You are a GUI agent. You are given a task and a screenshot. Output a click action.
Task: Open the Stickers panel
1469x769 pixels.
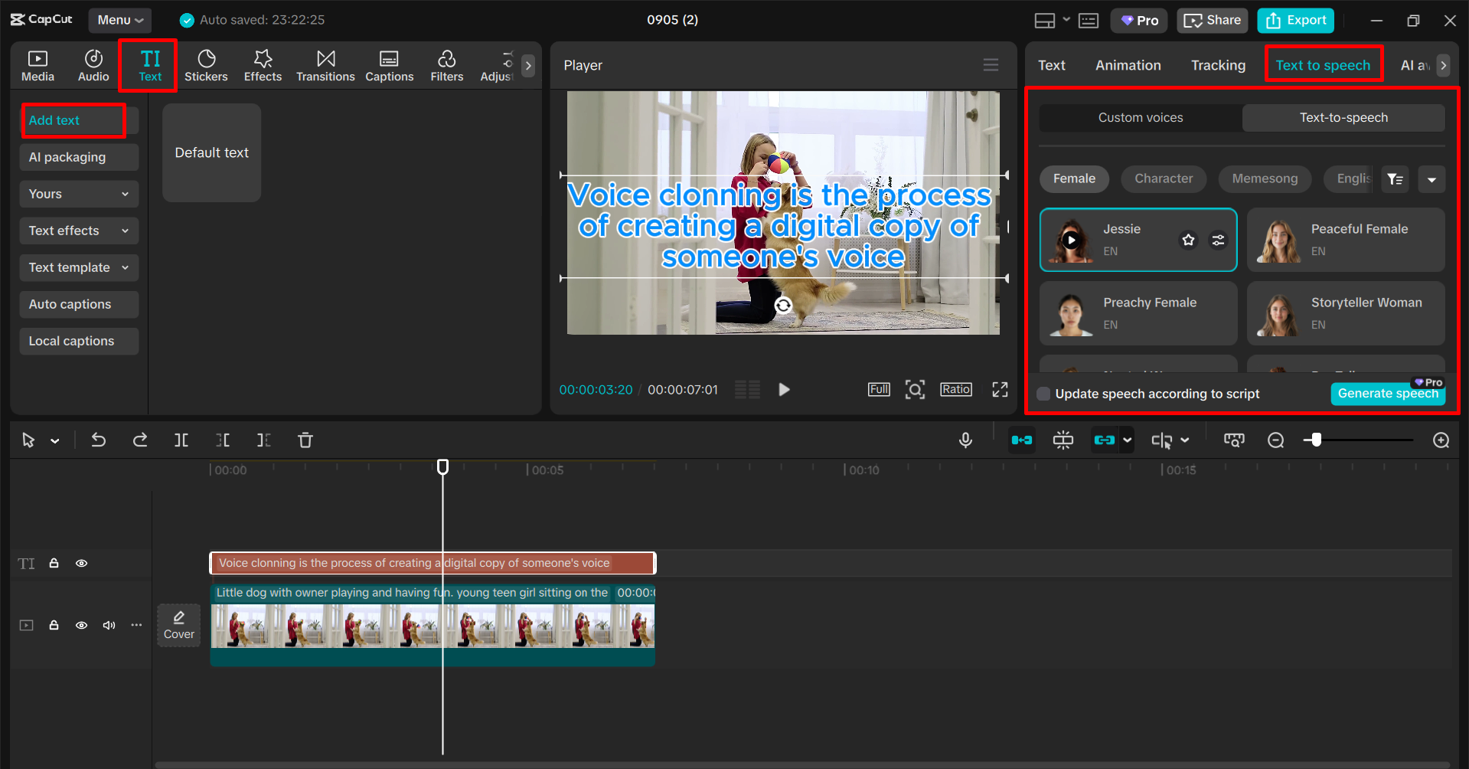[x=206, y=65]
